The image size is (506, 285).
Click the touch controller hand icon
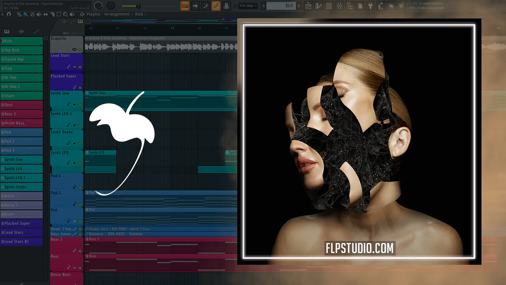click(x=391, y=6)
